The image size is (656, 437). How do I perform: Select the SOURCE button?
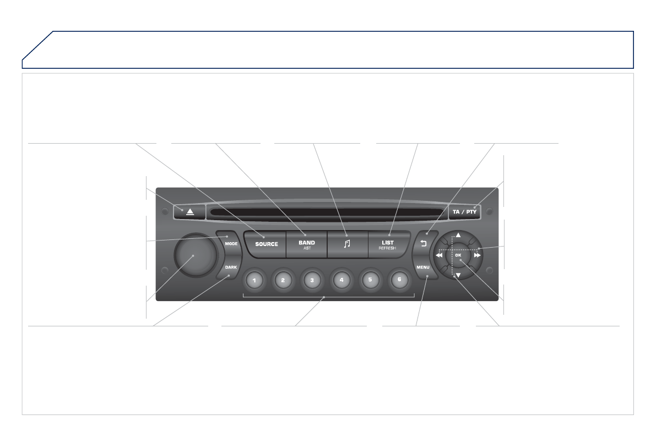[266, 244]
